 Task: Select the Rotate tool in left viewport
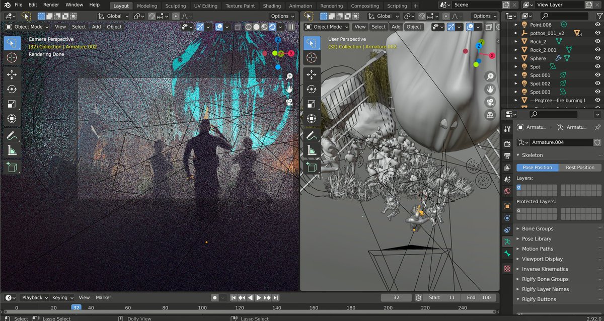click(x=12, y=90)
